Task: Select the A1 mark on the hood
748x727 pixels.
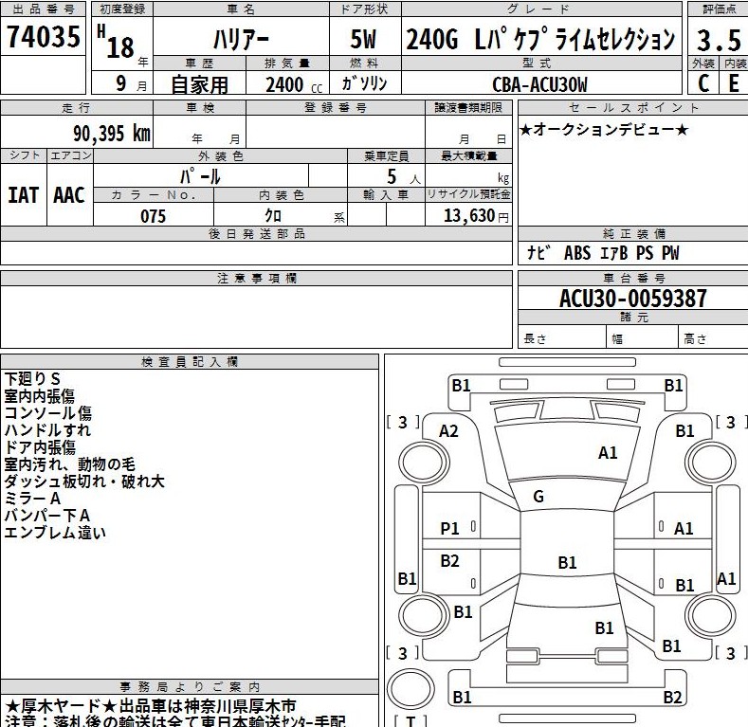Action: 608,453
